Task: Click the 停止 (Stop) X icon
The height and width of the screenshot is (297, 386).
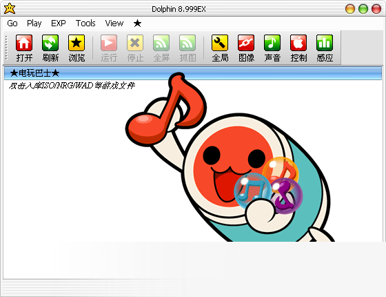Action: pos(135,43)
